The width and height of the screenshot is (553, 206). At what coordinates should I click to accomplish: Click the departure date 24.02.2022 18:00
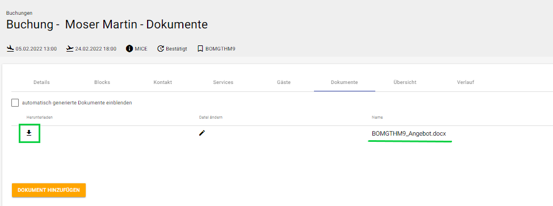96,49
